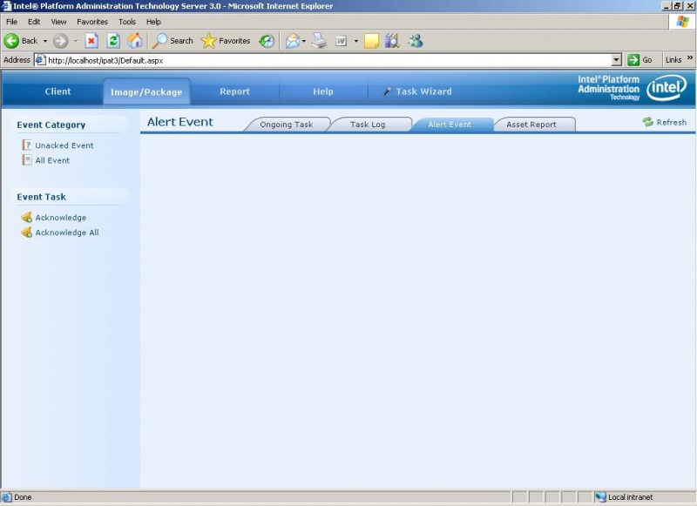Click the Acknowledge All icon

click(x=27, y=233)
